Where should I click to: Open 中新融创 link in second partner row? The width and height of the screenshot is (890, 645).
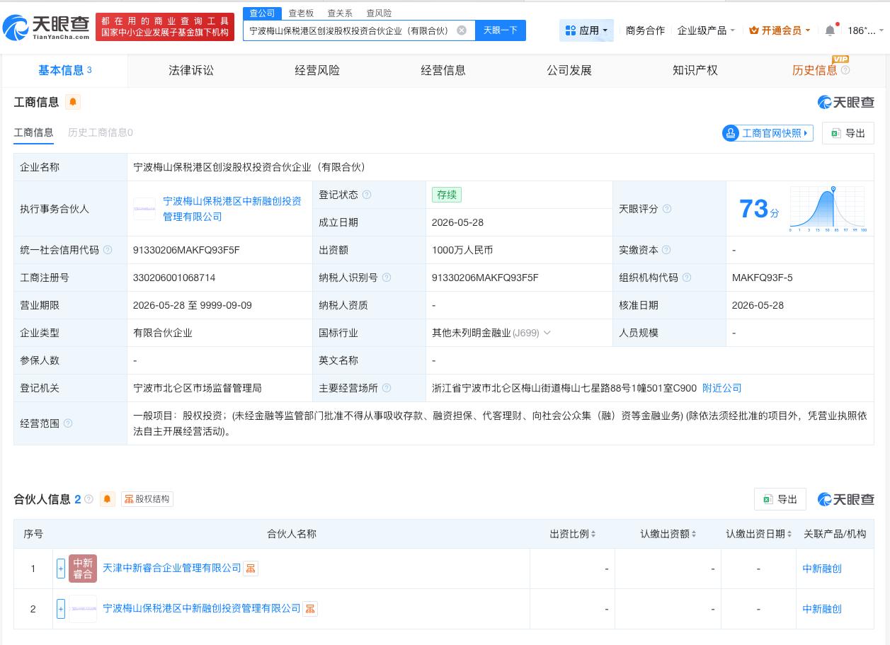tap(822, 609)
